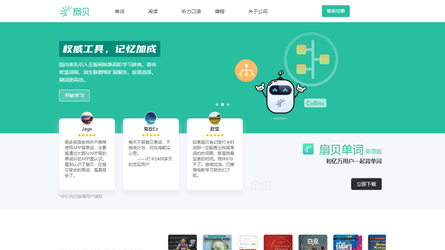The image size is (445, 250).
Task: Click the orange network diagram icon
Action: (x=246, y=70)
